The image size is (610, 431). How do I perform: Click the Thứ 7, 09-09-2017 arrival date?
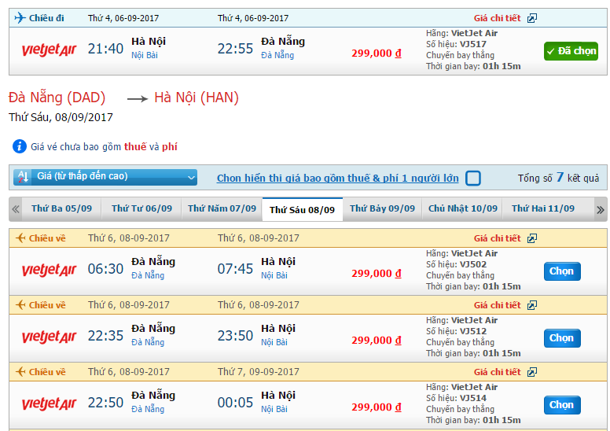(259, 372)
